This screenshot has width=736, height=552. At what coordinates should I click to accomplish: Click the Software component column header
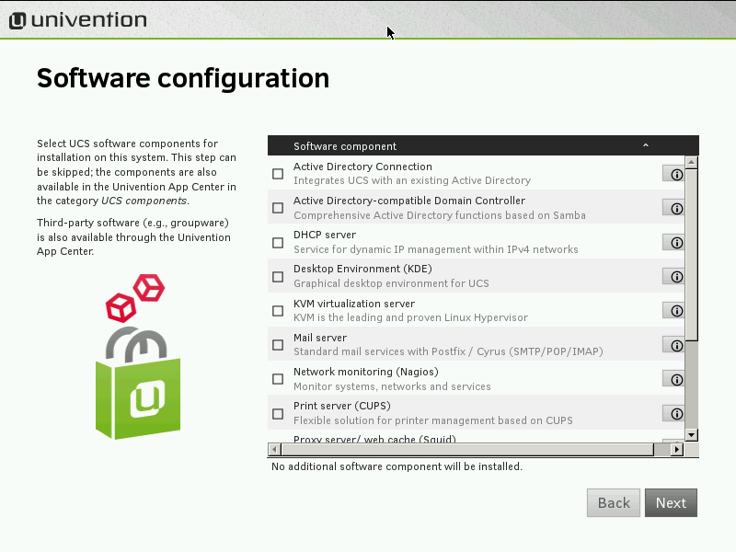(345, 146)
